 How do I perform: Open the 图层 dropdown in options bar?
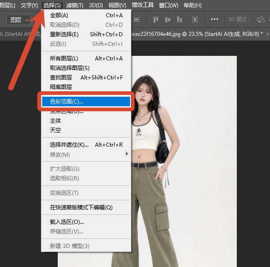click(19, 20)
